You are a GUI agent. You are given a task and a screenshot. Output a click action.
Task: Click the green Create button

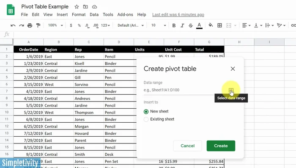[221, 146]
